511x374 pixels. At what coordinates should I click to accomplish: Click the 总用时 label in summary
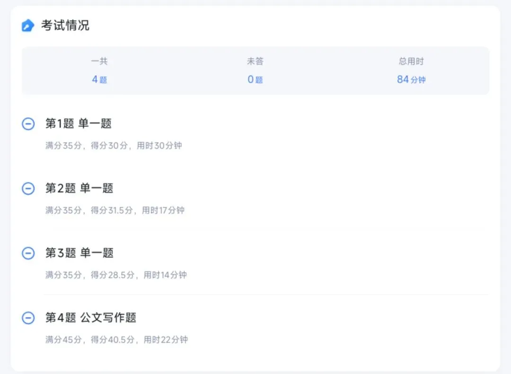(x=411, y=61)
